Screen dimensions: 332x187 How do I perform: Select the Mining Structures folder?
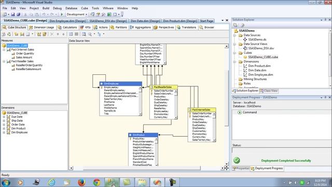(x=255, y=79)
